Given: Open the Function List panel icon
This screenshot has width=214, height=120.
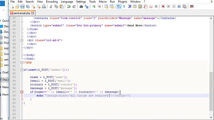Looking at the screenshot, I should pyautogui.click(x=145, y=7).
